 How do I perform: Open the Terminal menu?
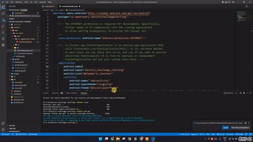pos(43,2)
